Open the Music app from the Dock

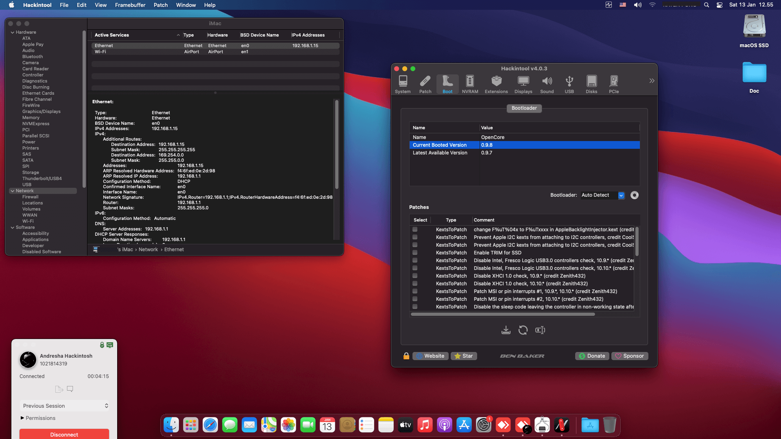point(425,425)
